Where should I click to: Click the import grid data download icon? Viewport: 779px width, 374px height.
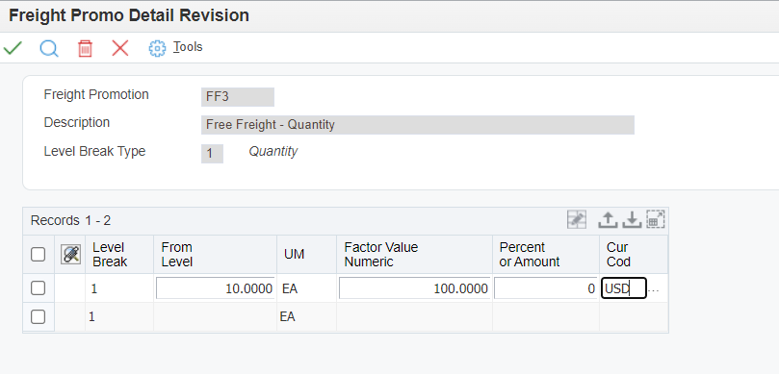click(632, 220)
